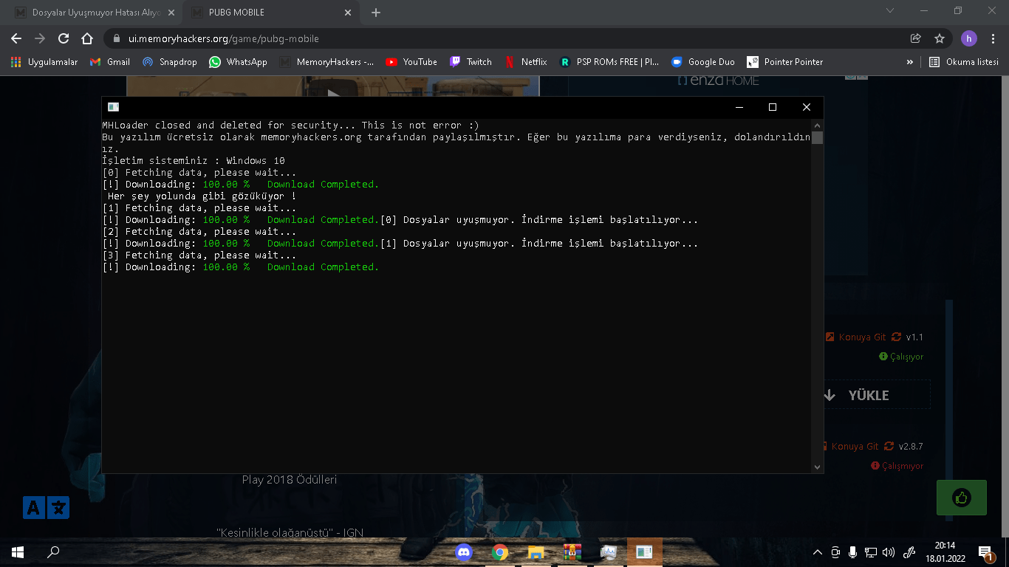Open the Windows notification center
This screenshot has height=567, width=1009.
click(x=985, y=552)
